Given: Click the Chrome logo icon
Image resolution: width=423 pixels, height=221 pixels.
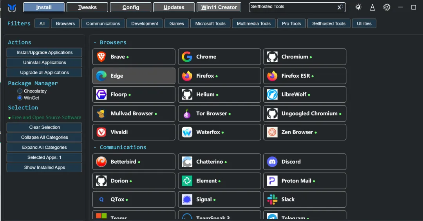Looking at the screenshot, I should click(x=187, y=57).
